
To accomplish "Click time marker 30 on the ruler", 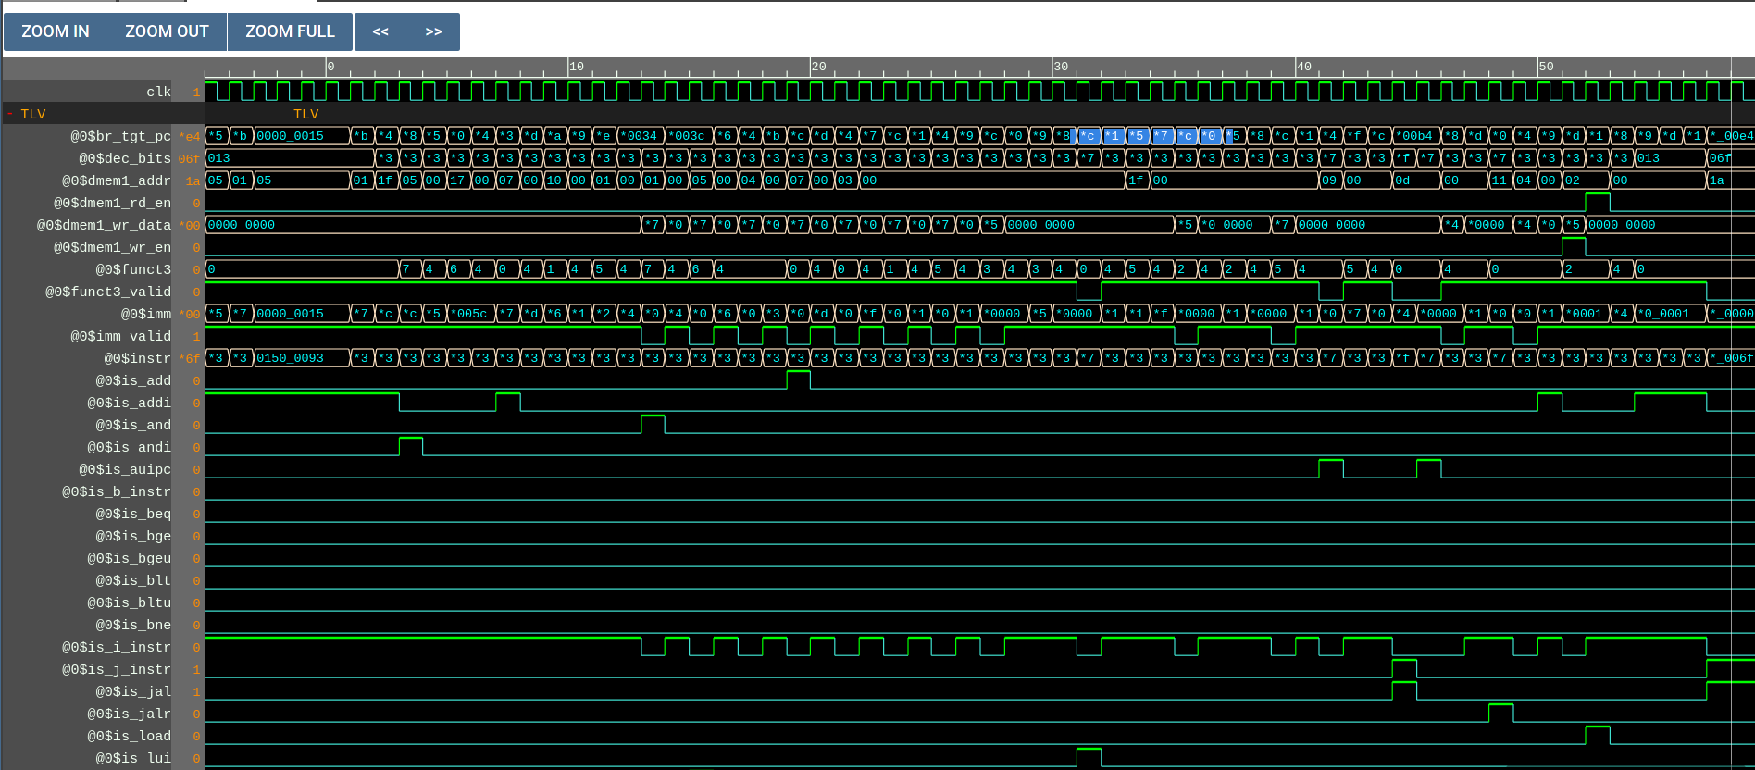I will click(1061, 67).
